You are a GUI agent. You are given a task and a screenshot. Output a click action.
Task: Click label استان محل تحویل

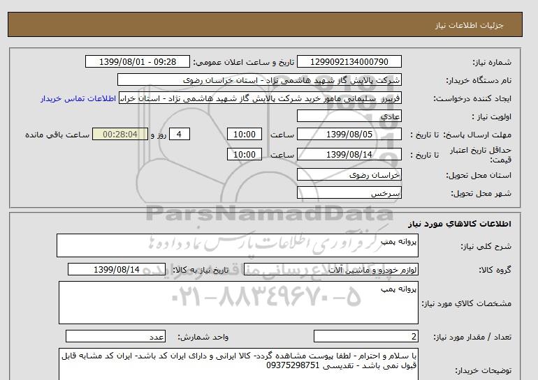pyautogui.click(x=479, y=175)
